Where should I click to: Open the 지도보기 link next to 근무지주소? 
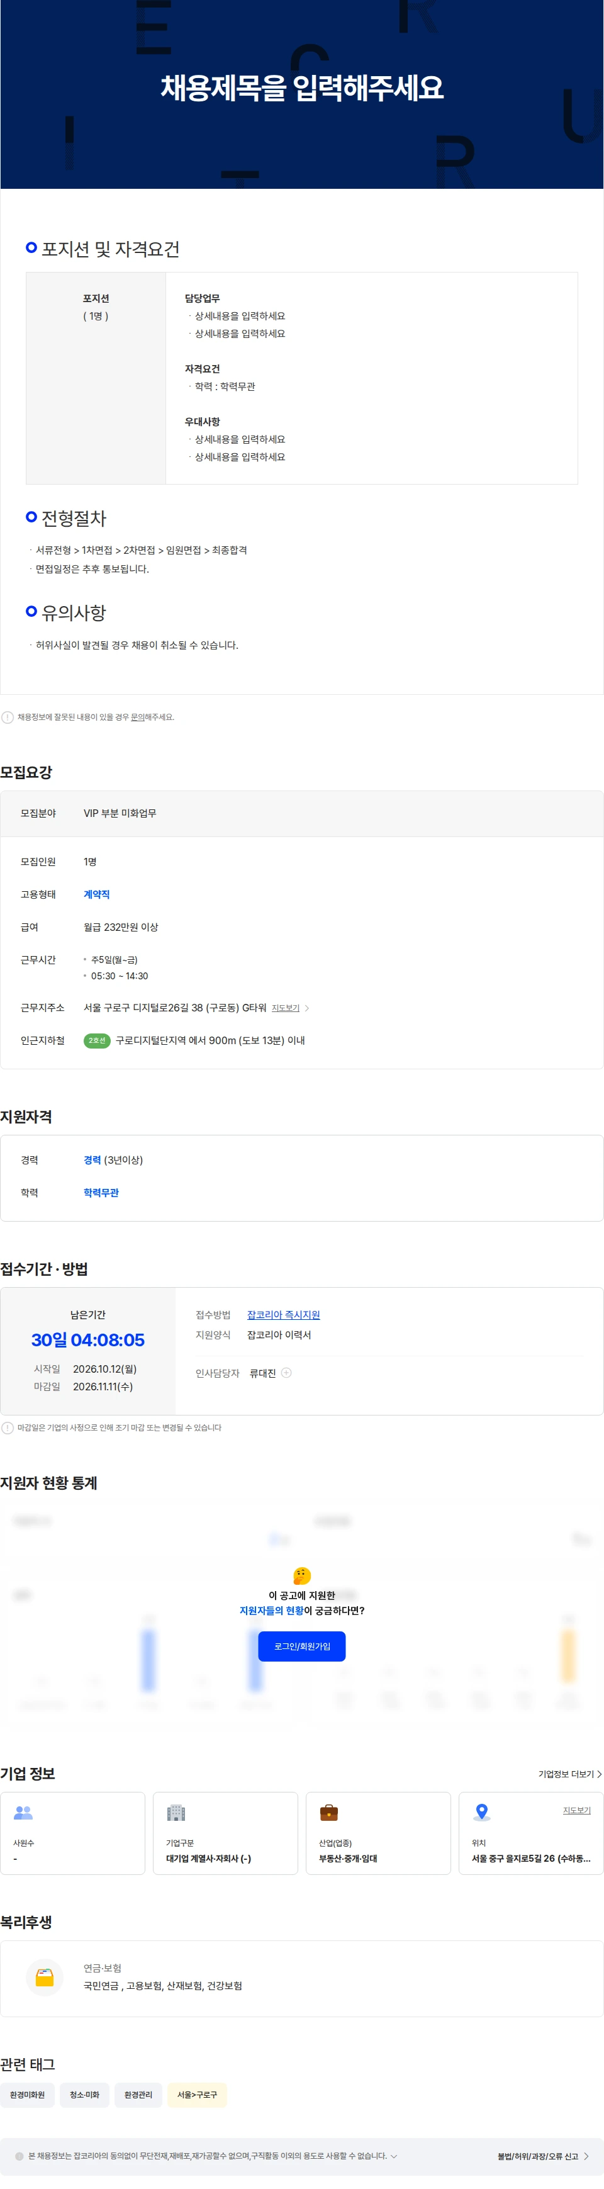(x=286, y=1008)
